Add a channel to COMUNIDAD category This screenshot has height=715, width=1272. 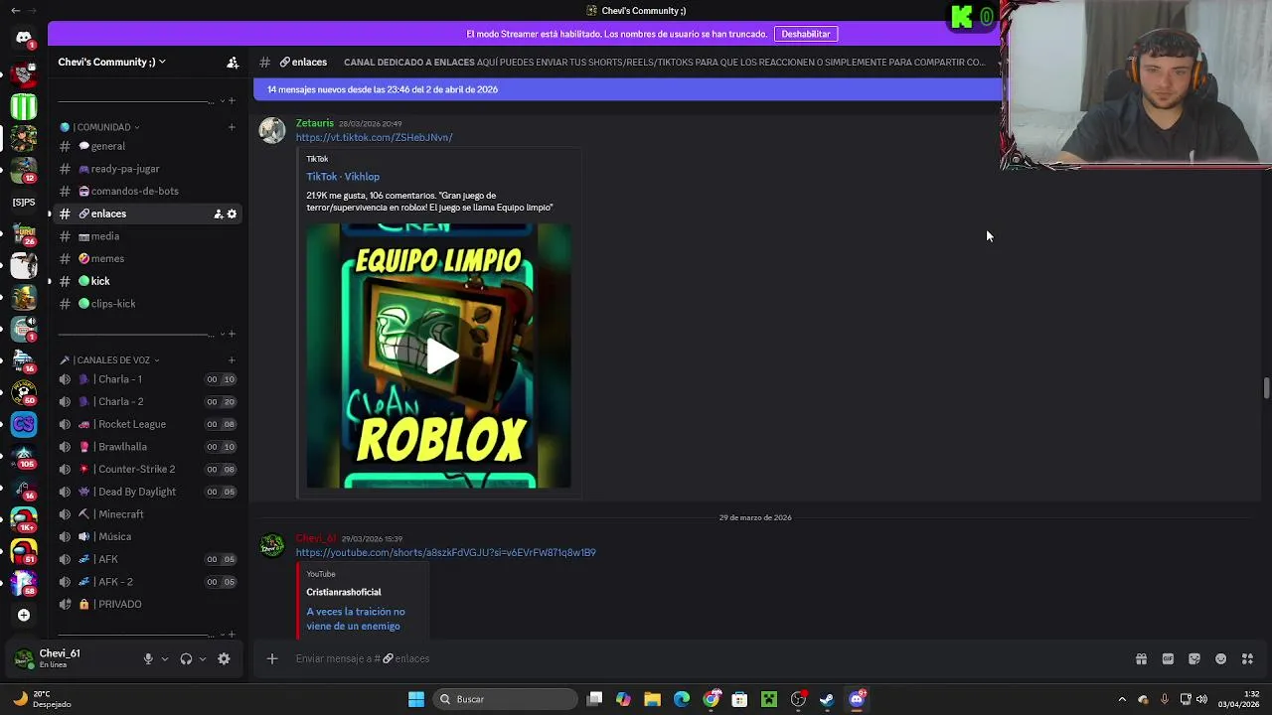[x=232, y=126]
